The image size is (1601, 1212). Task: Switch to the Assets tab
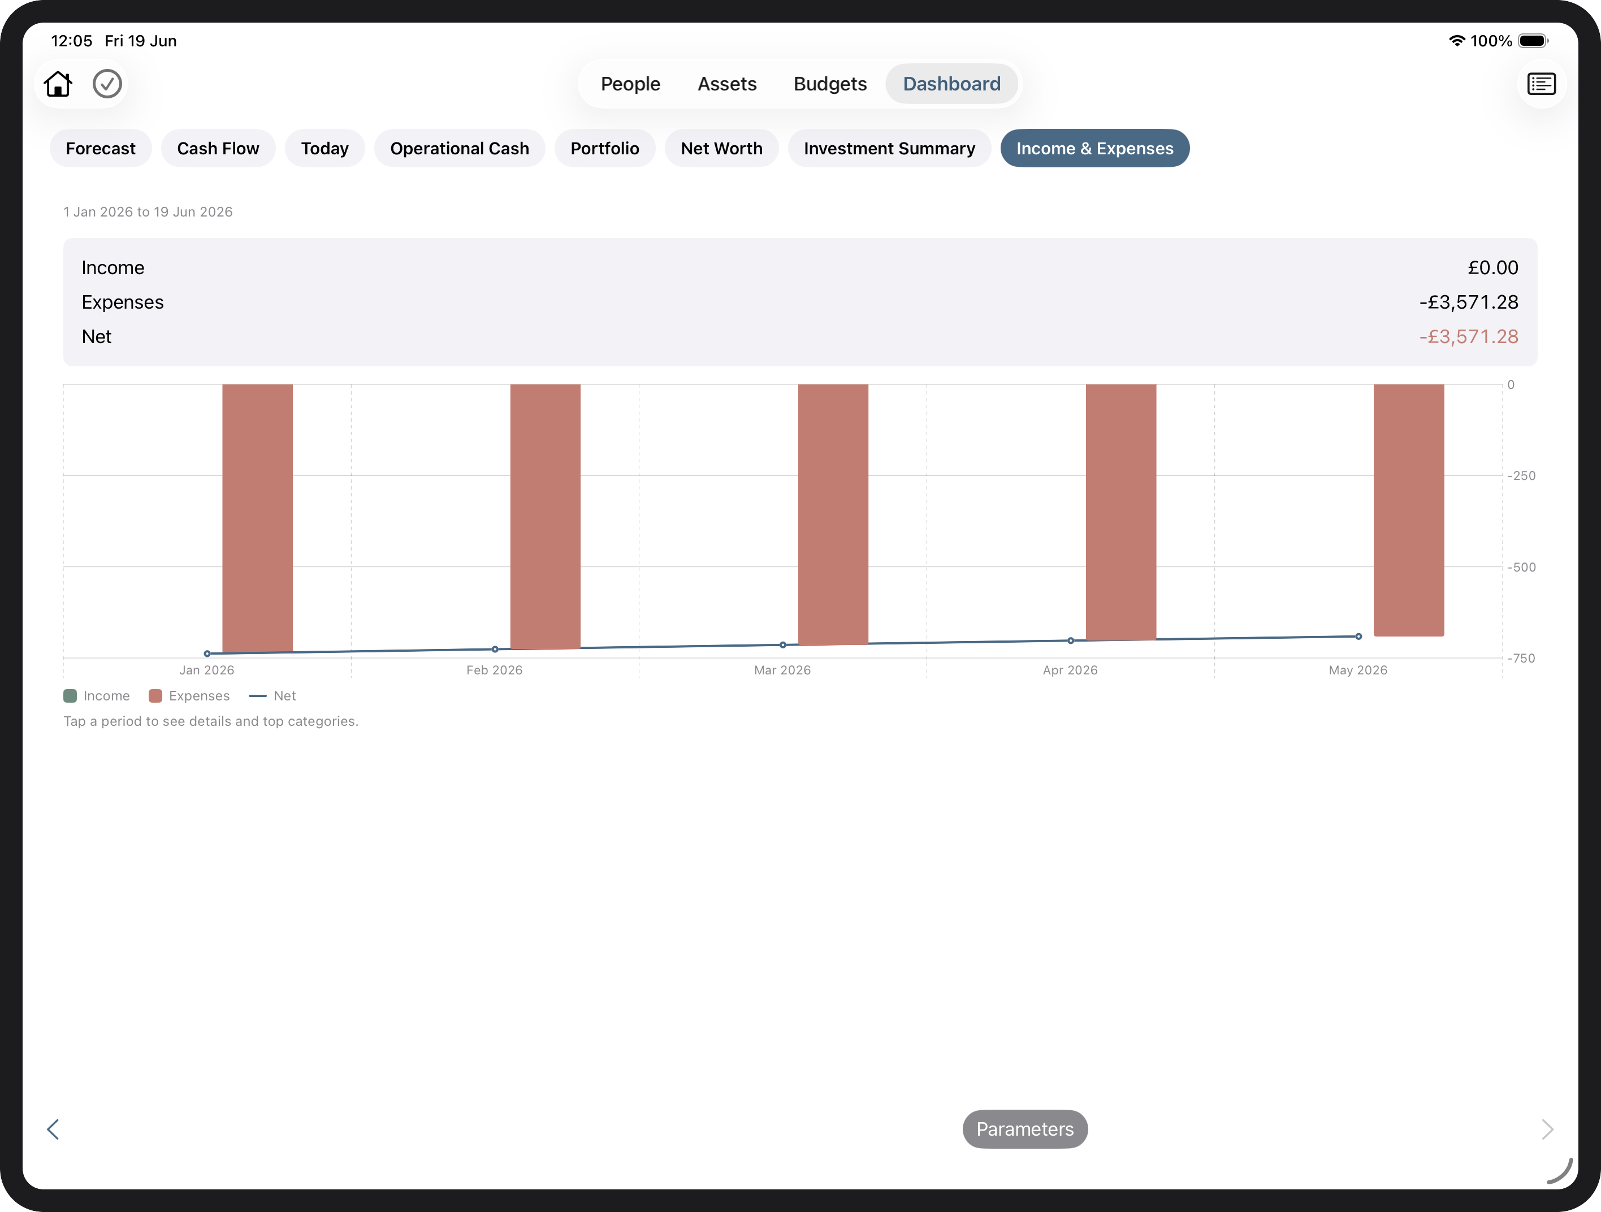coord(726,84)
